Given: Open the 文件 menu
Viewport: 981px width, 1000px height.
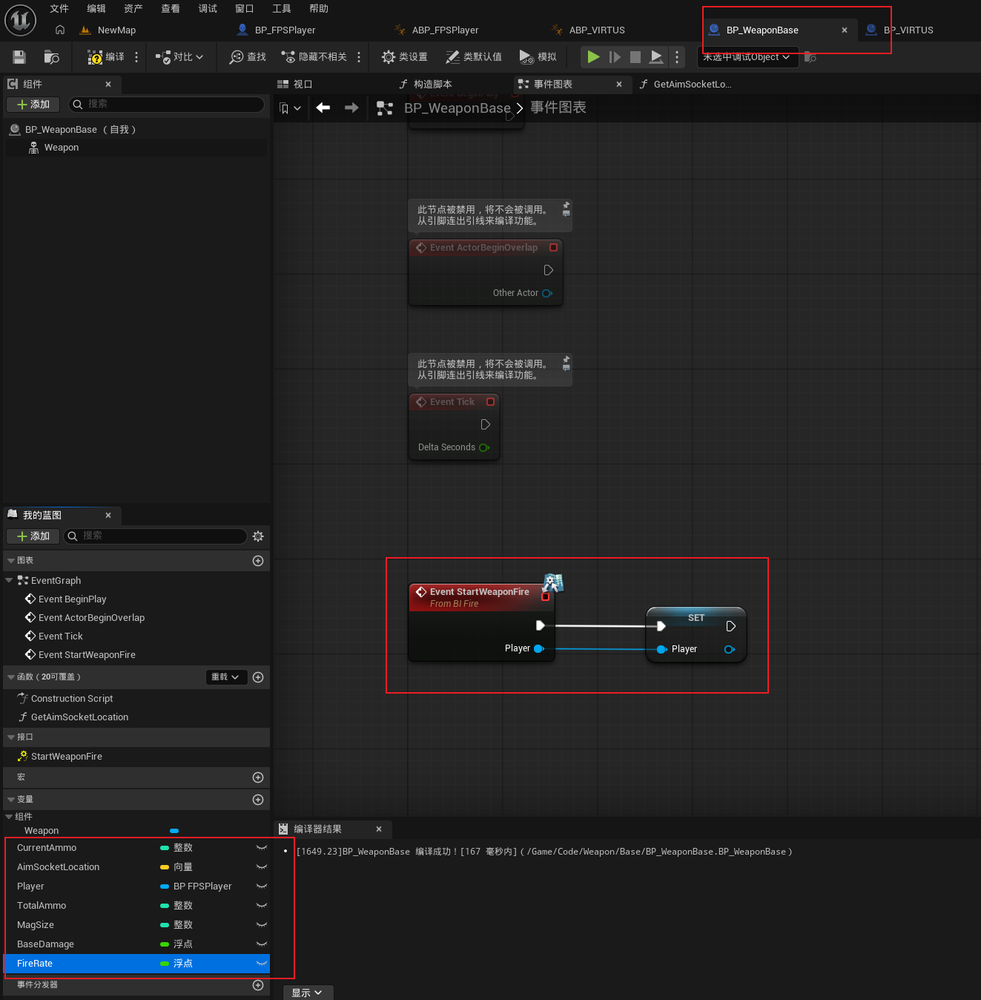Looking at the screenshot, I should 59,9.
